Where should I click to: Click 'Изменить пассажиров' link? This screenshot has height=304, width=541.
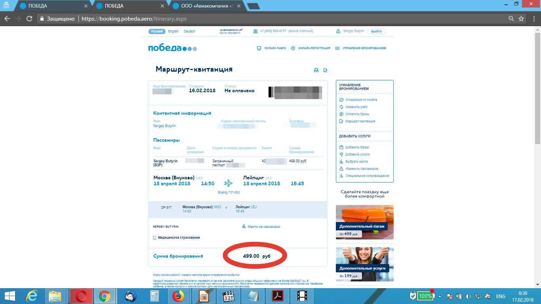362,169
